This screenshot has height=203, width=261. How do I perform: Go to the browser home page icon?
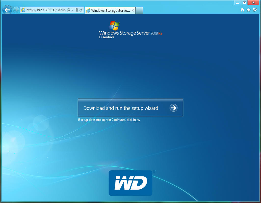tap(242, 10)
